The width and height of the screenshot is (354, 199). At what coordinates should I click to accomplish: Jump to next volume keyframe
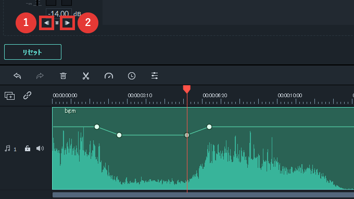point(67,23)
